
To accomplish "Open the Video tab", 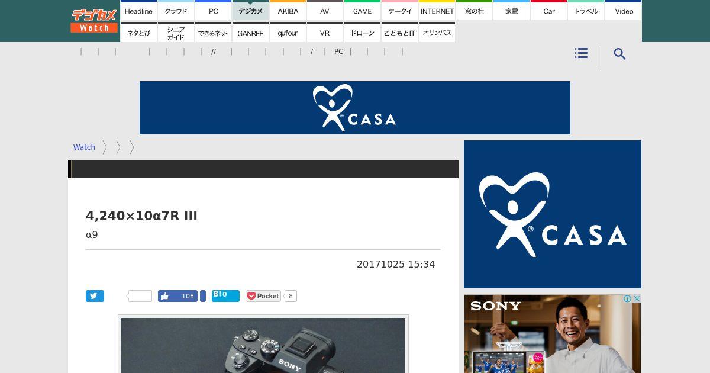I will (x=624, y=11).
